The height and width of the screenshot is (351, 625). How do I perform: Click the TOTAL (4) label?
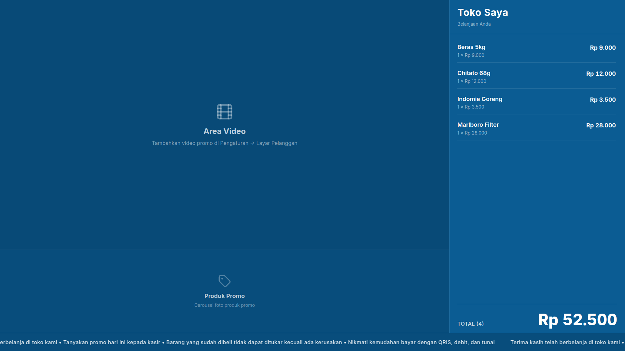[x=470, y=324]
